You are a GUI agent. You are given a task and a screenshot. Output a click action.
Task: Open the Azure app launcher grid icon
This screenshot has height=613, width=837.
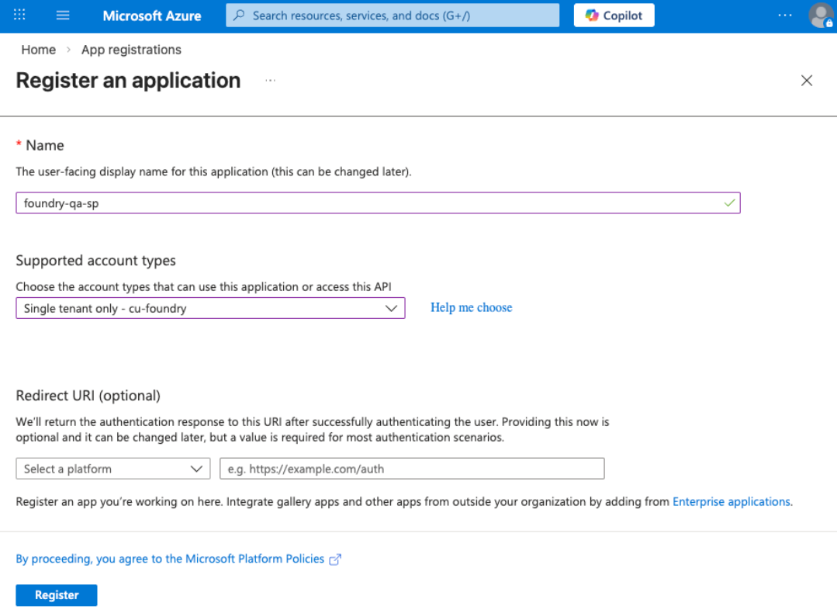[x=19, y=16]
